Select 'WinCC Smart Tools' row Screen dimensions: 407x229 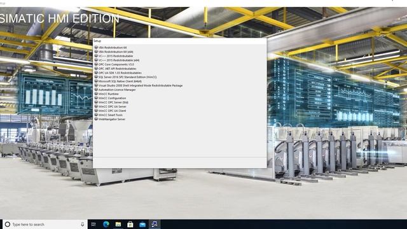[109, 114]
